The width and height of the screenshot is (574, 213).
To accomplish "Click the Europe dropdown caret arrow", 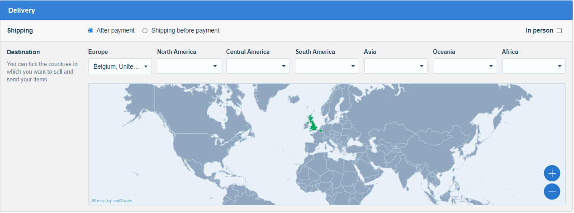I will [x=146, y=66].
